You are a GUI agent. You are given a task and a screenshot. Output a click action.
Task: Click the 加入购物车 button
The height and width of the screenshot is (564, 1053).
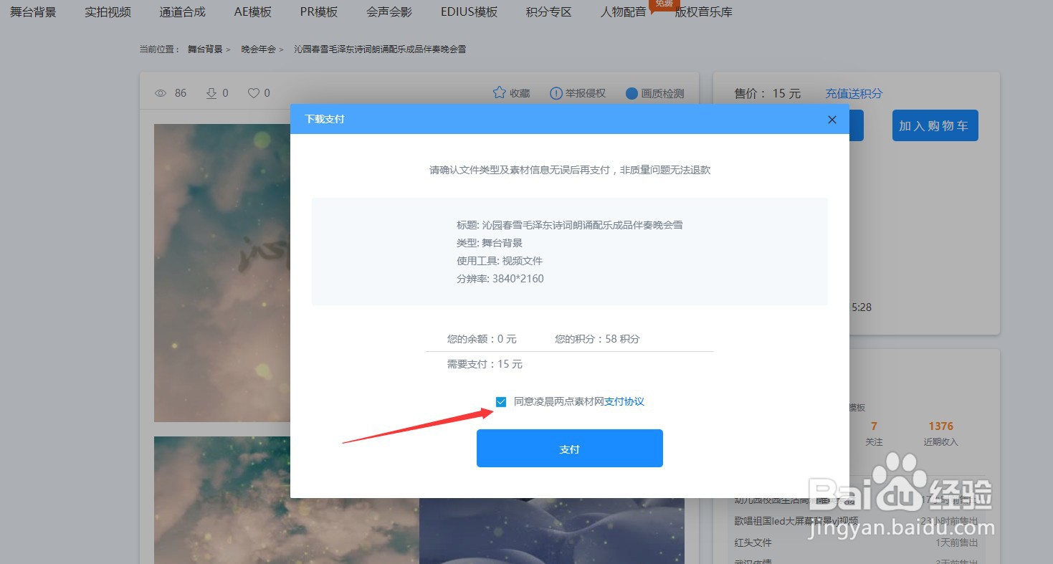(935, 125)
